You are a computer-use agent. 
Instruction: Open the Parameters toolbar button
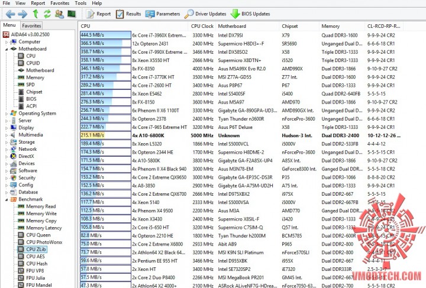pyautogui.click(x=163, y=14)
